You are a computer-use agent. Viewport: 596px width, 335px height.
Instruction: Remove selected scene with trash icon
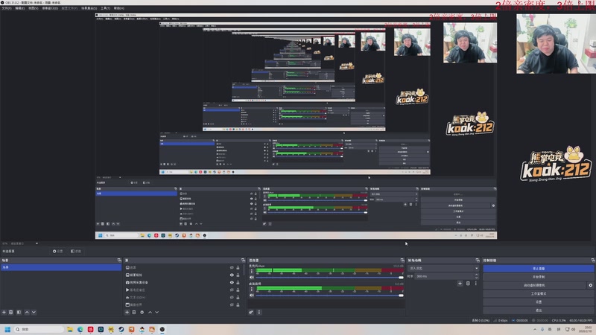[x=11, y=312]
